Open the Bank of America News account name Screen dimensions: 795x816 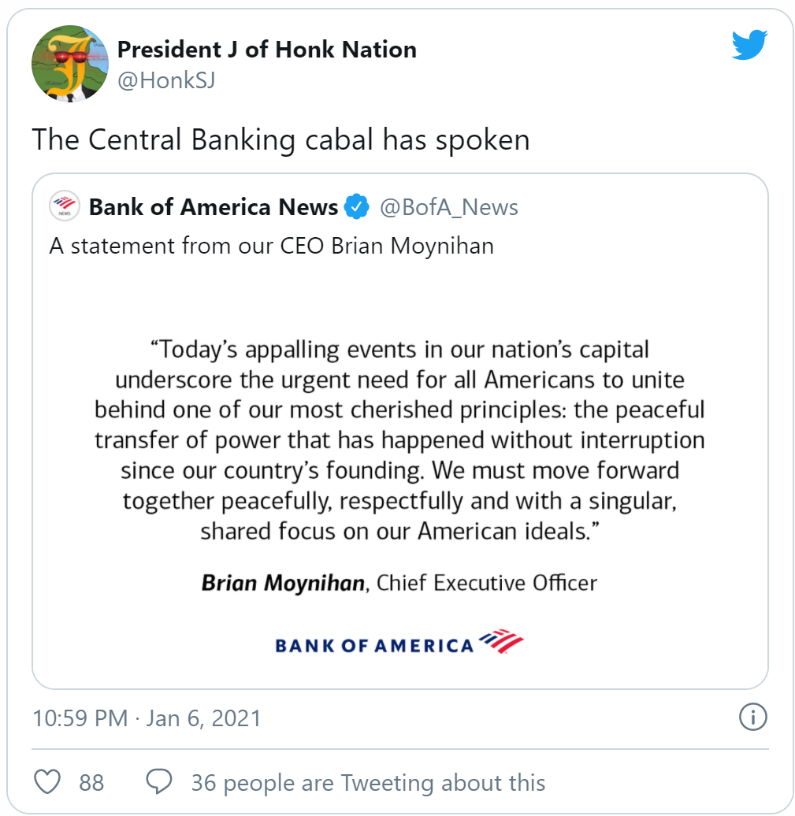click(214, 207)
